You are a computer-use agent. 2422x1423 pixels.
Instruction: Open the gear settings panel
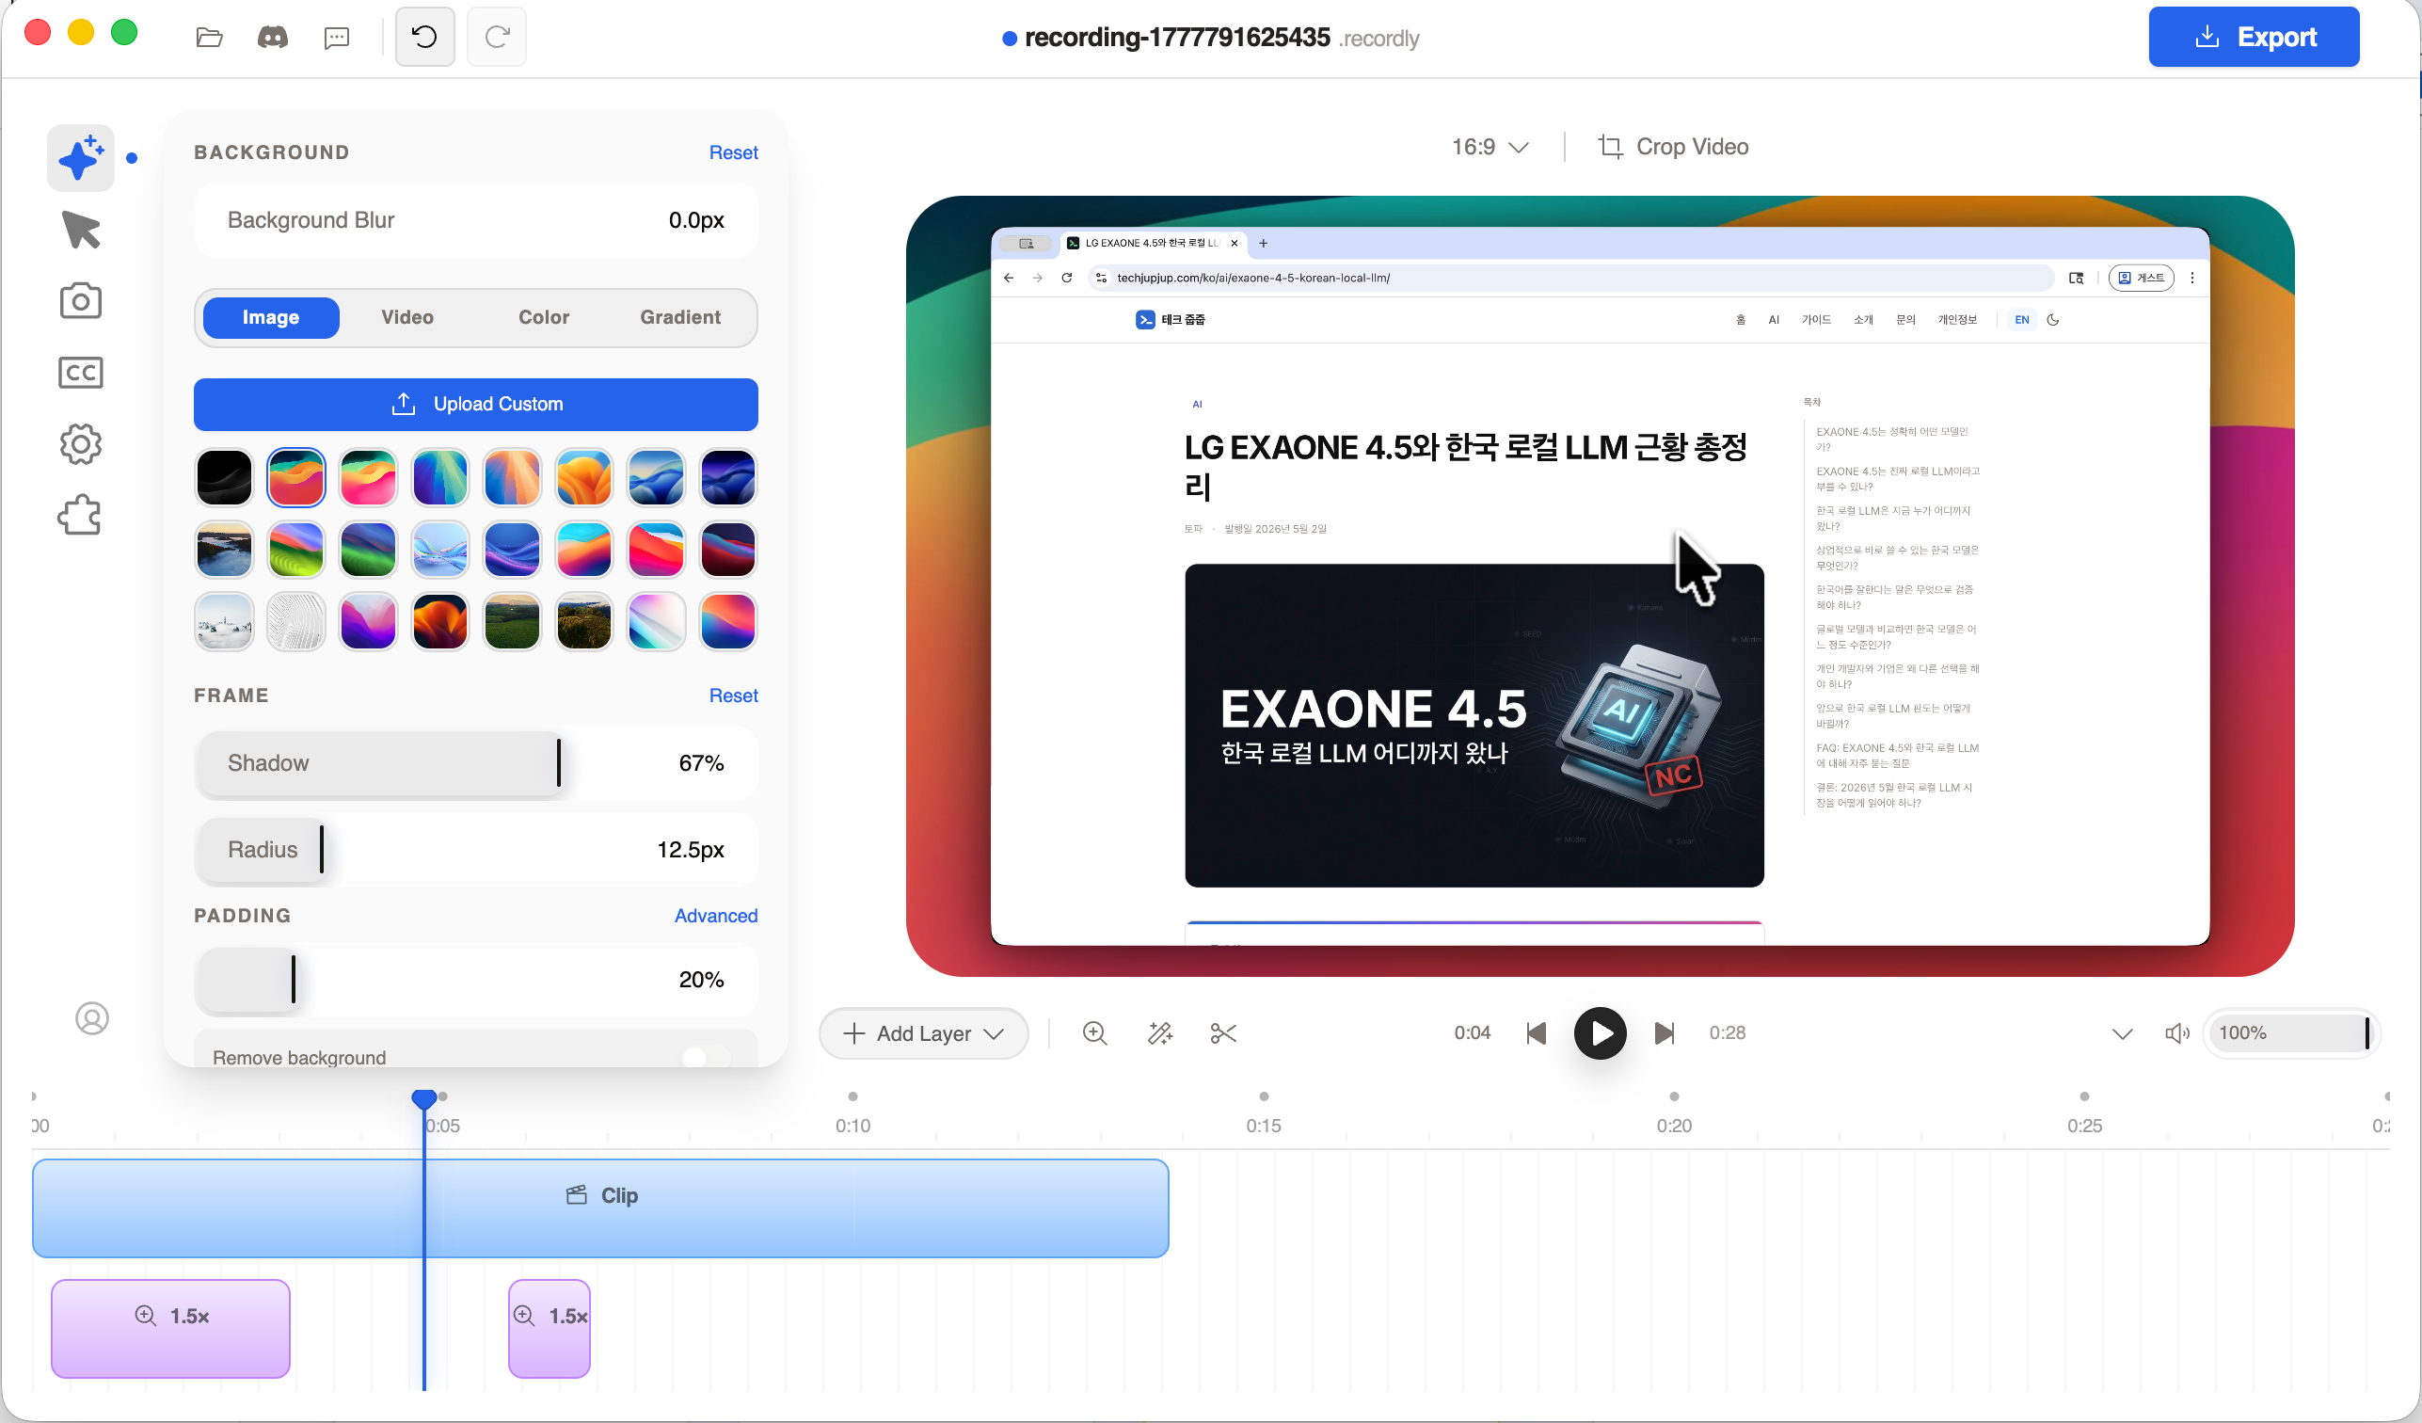[x=81, y=444]
